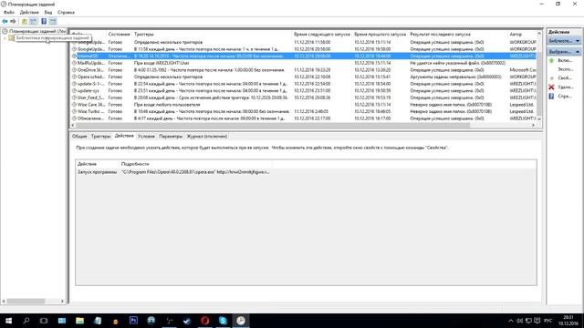
Task: Switch to the Журнал (отключен) tab
Action: point(207,136)
